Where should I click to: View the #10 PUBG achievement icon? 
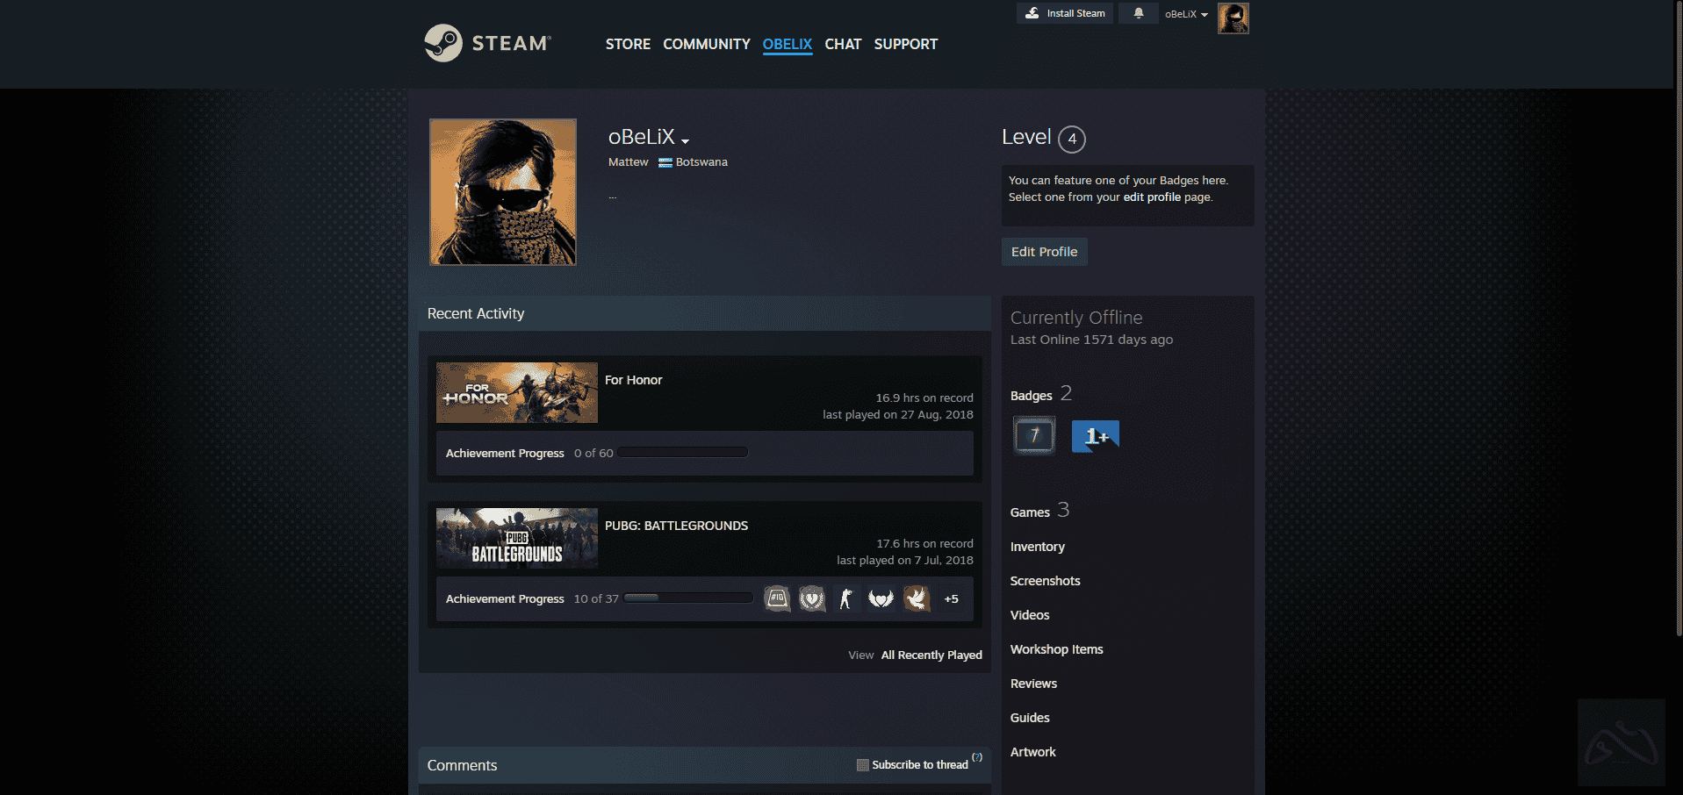[x=777, y=598]
